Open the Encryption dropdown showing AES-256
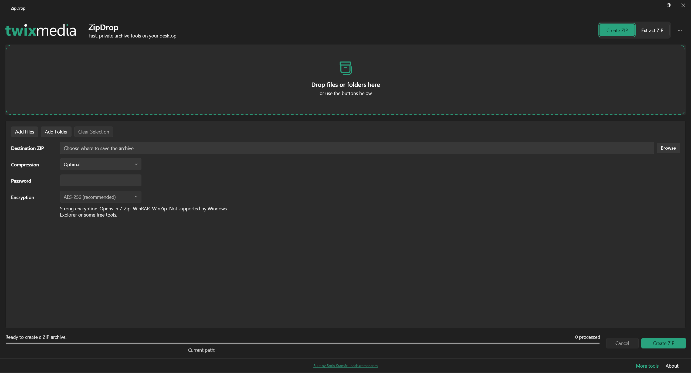 click(101, 197)
